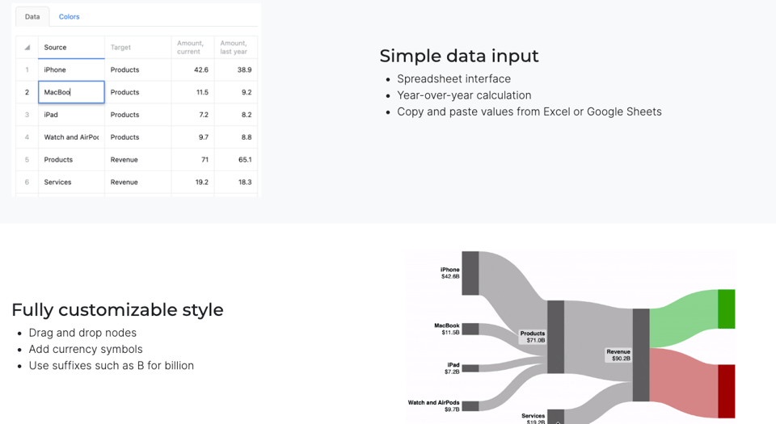Select the MacBook node in the chart
Screen dimensions: 776x424
pos(470,329)
